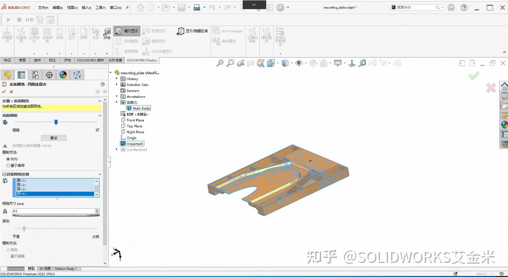Adjust the 粗糙-好 mesh quality slider

click(56, 122)
